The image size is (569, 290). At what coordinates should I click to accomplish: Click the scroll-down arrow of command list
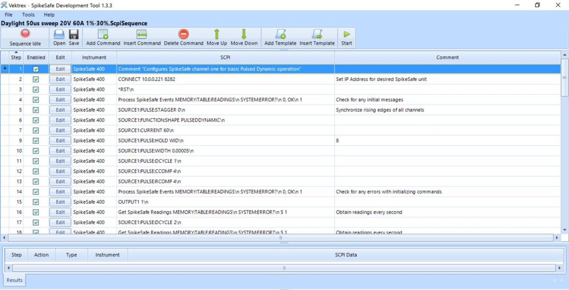click(x=565, y=230)
